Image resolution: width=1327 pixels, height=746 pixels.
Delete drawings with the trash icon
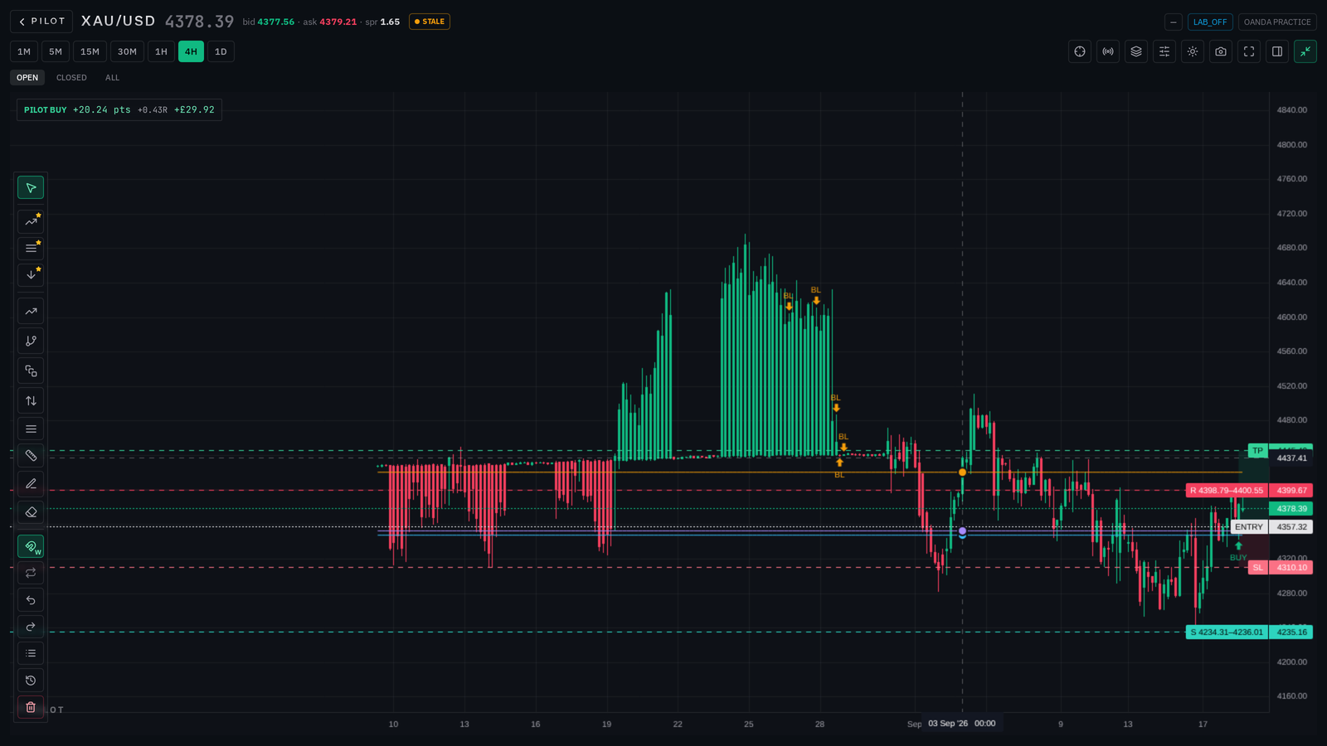(31, 707)
